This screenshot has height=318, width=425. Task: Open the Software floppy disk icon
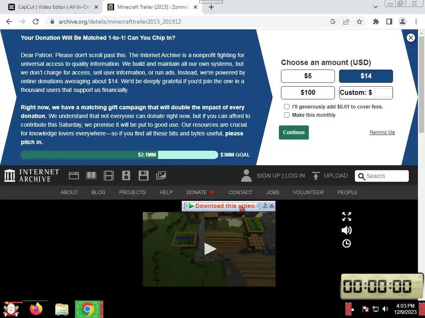[x=143, y=176]
